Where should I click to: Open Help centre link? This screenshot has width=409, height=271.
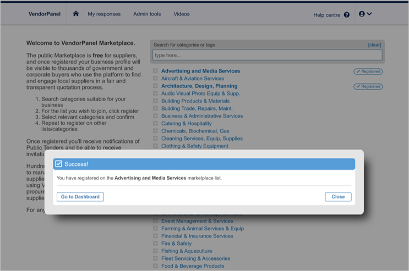point(327,15)
